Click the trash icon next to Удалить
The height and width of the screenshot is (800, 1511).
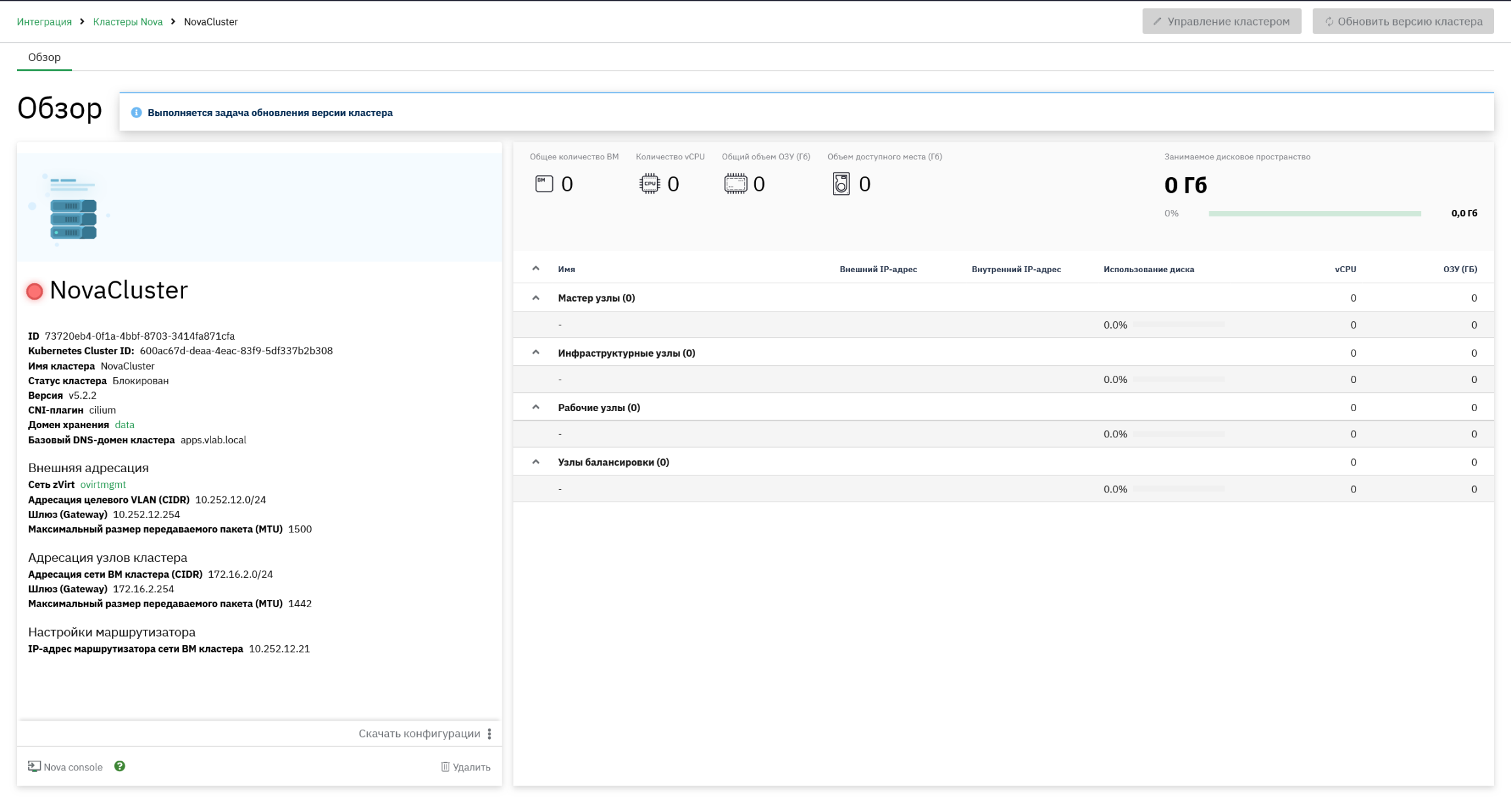coord(445,767)
